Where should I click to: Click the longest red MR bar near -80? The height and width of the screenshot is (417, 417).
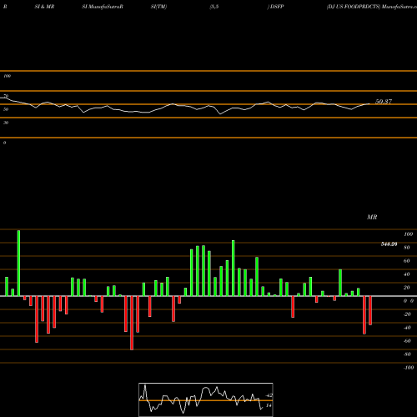132,323
